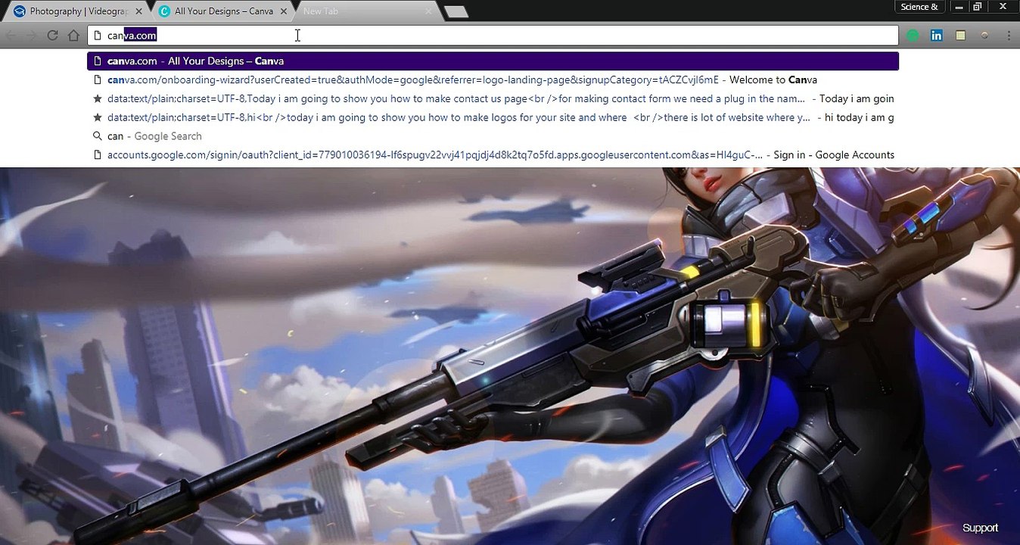The height and width of the screenshot is (545, 1020).
Task: Close the Photography tab
Action: tap(138, 11)
